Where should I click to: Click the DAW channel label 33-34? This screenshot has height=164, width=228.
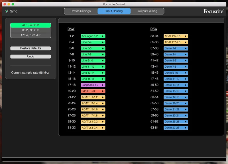click(154, 36)
